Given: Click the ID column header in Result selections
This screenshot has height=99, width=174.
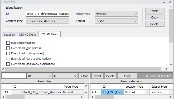Looking at the screenshot, I should tap(112, 87).
